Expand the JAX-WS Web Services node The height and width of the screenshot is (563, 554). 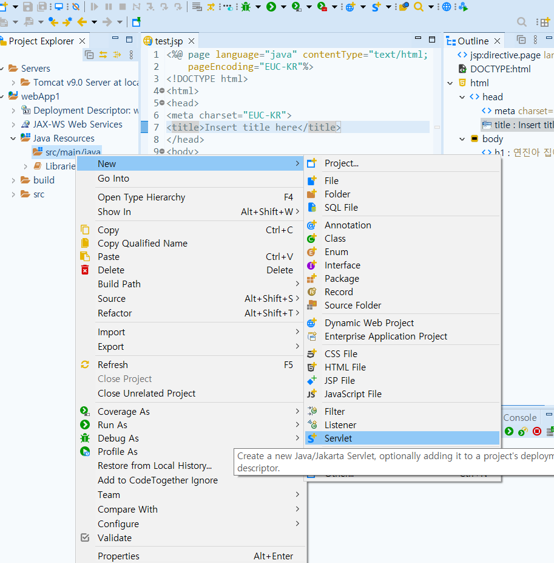point(13,125)
